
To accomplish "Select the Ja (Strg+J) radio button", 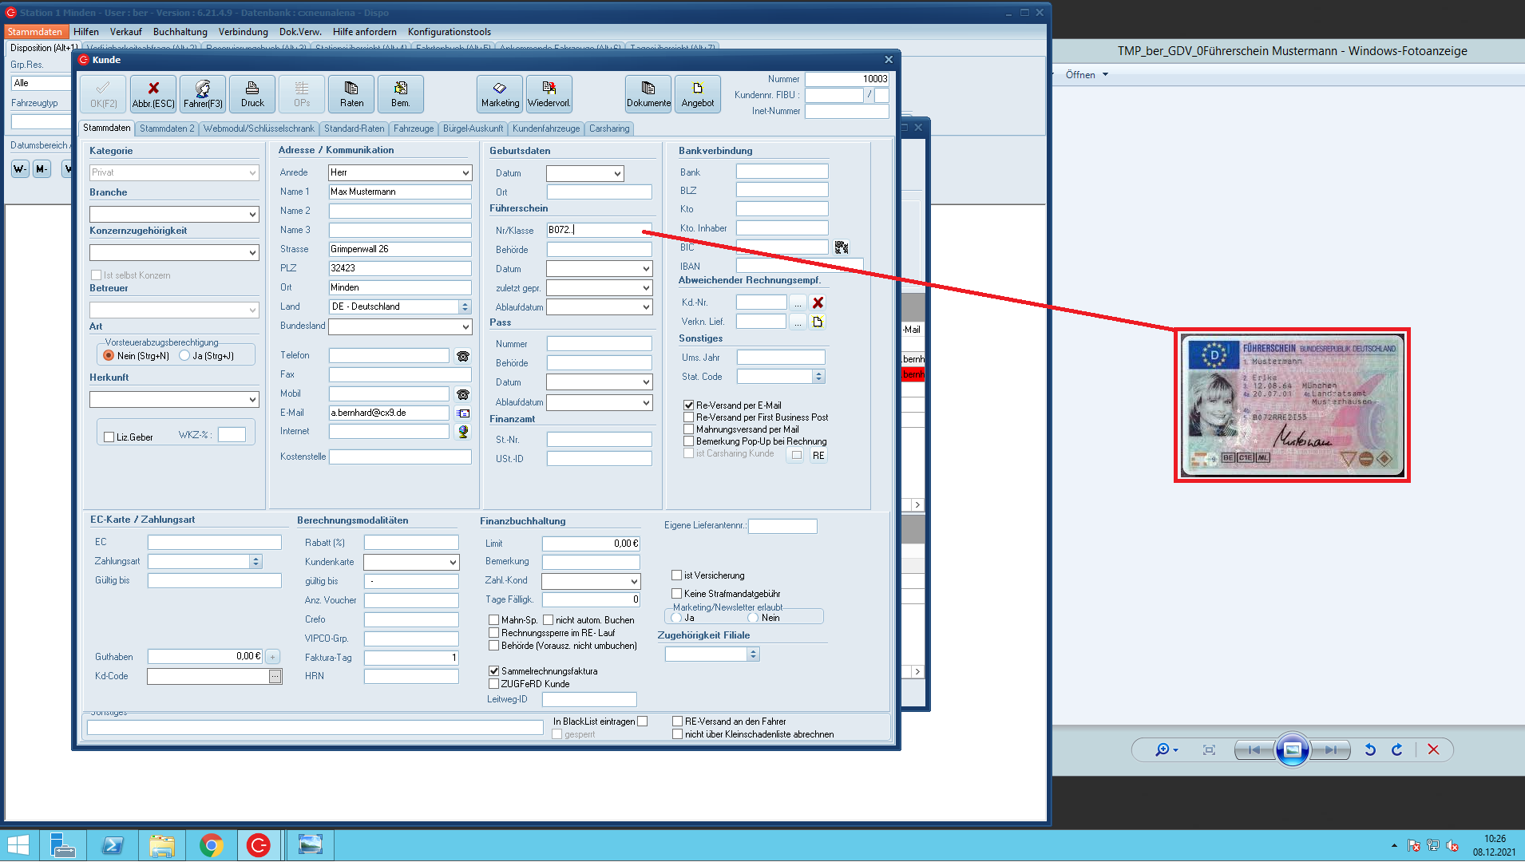I will (x=185, y=356).
